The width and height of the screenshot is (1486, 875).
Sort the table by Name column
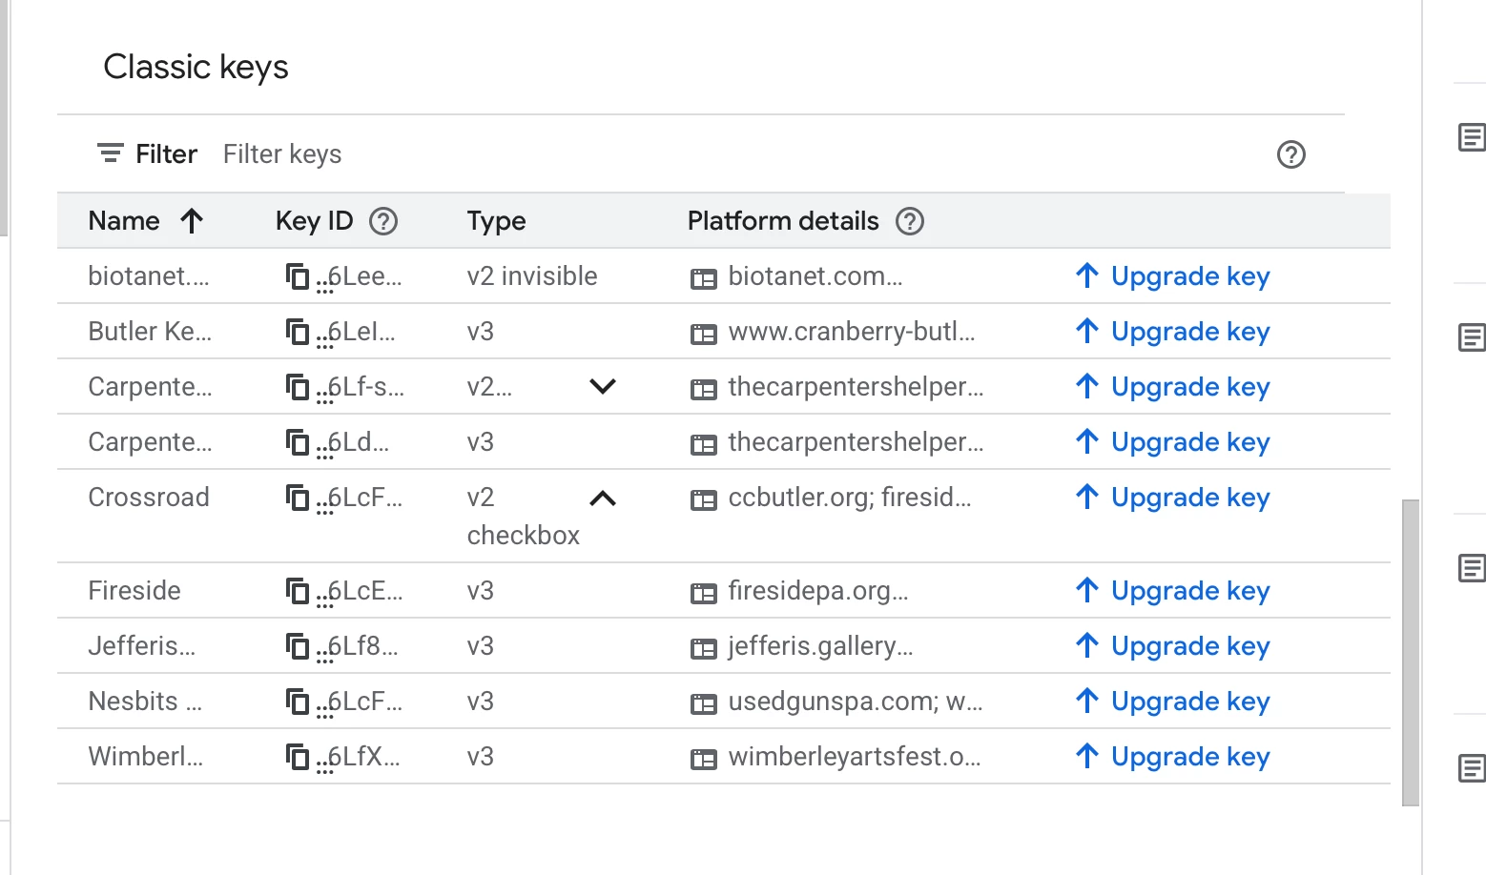click(x=124, y=221)
